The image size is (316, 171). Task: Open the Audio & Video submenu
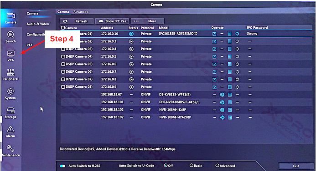[x=38, y=24]
